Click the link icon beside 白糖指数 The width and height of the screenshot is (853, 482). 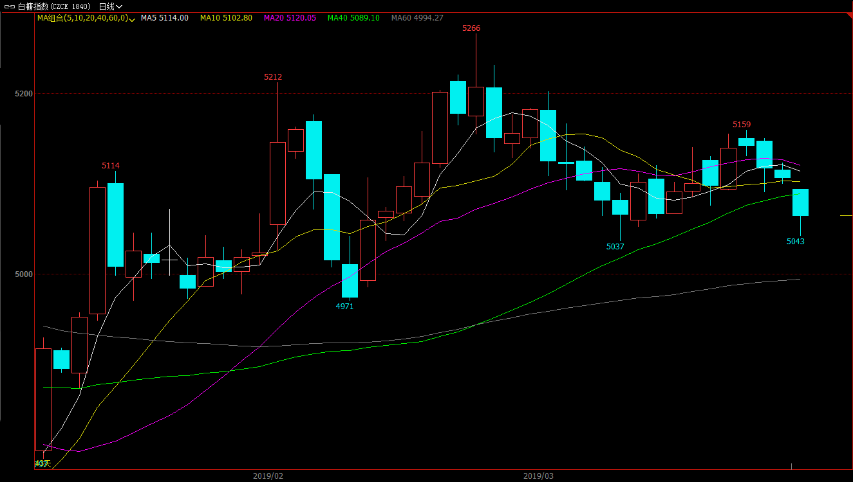click(x=10, y=6)
